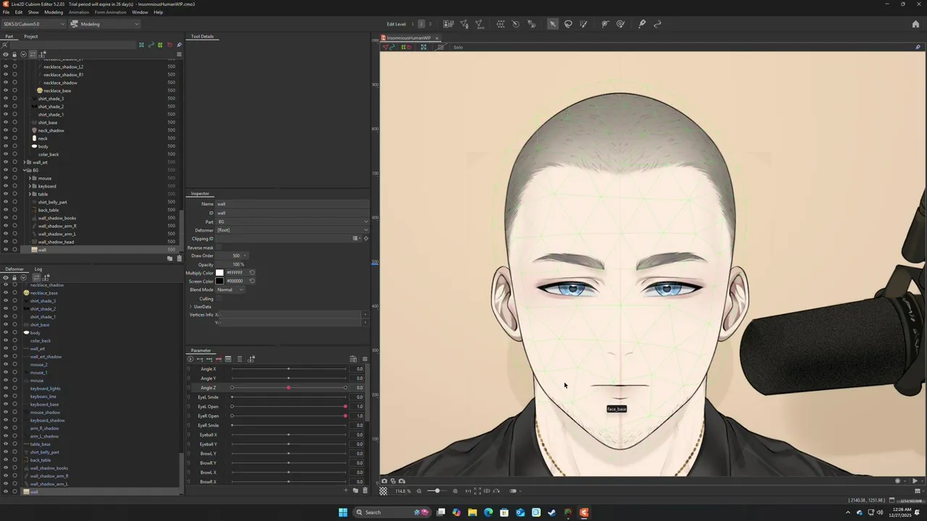Open the Deformer dropdown showing [Root]

pyautogui.click(x=293, y=230)
